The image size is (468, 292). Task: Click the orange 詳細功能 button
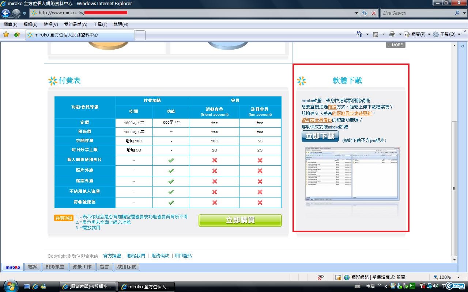(x=64, y=218)
